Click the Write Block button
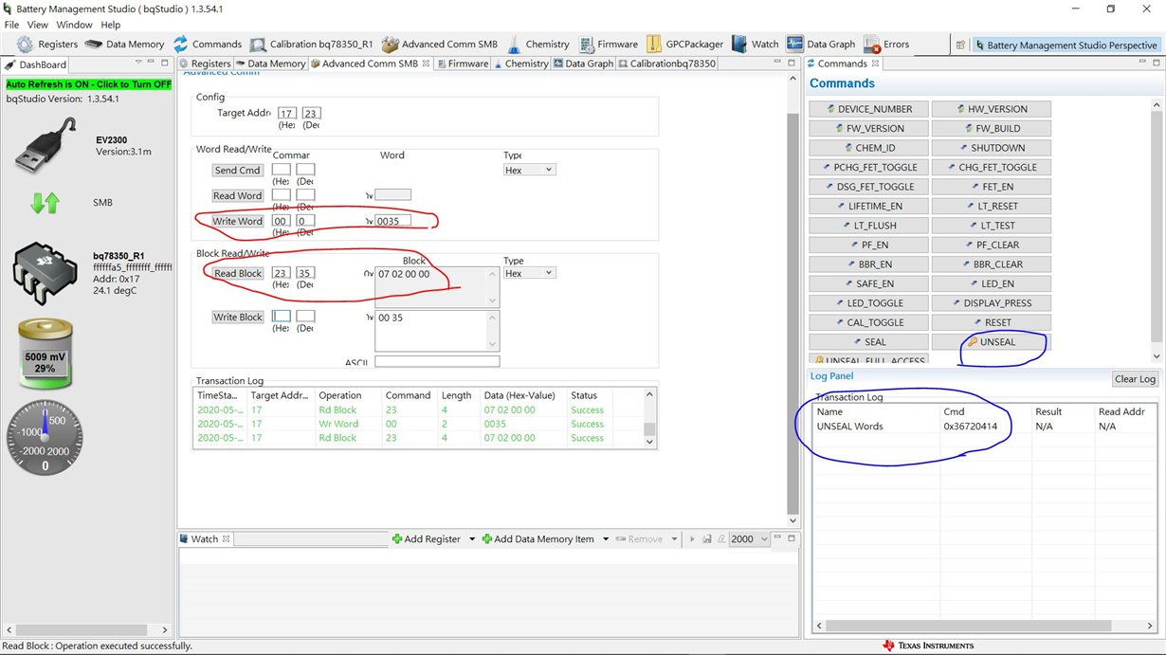1166x655 pixels. click(237, 317)
